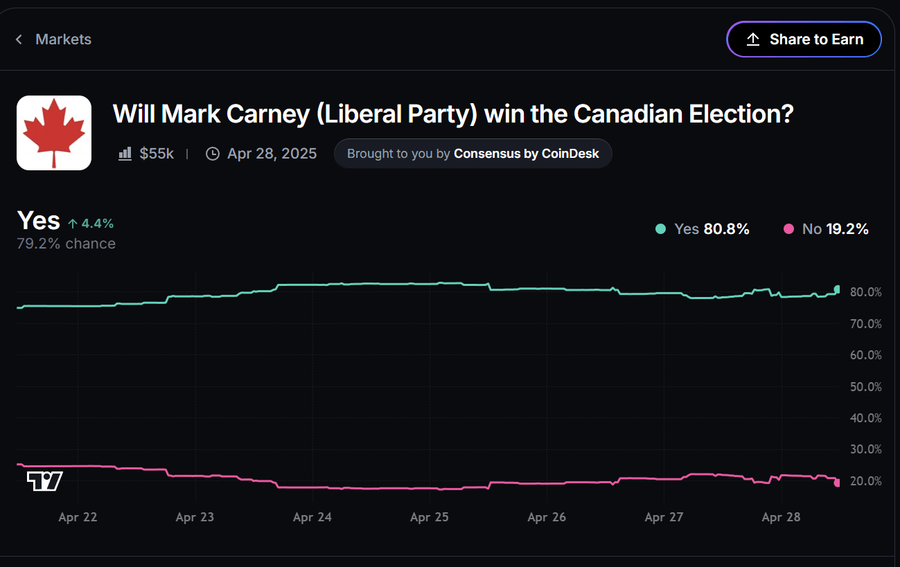The width and height of the screenshot is (900, 567).
Task: Click the green dot beside Yes 80.8%
Action: [x=659, y=228]
